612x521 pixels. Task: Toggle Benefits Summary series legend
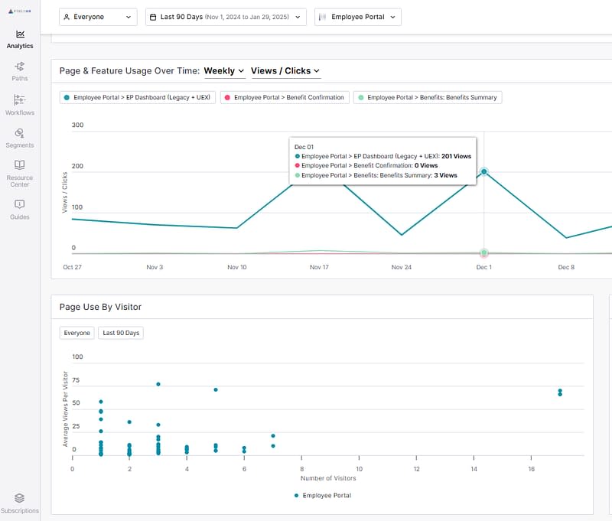427,98
